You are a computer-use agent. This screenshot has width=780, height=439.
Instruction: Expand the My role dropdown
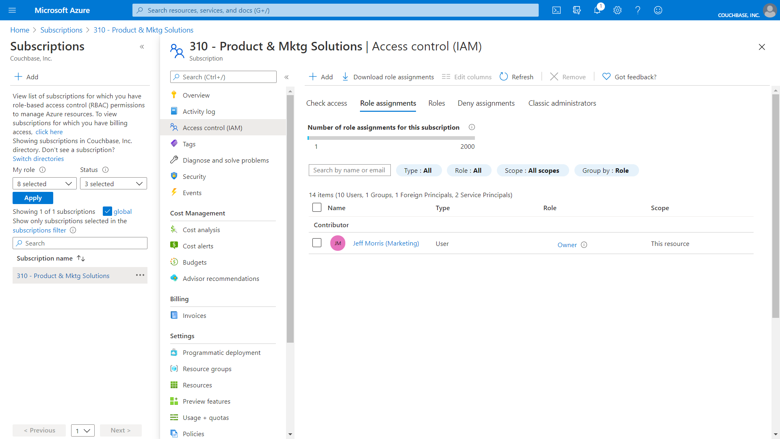(45, 184)
